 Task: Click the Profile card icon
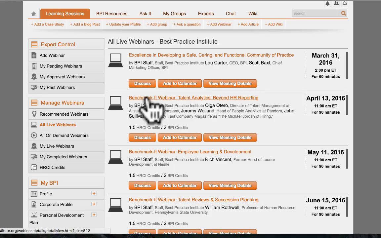34,194
